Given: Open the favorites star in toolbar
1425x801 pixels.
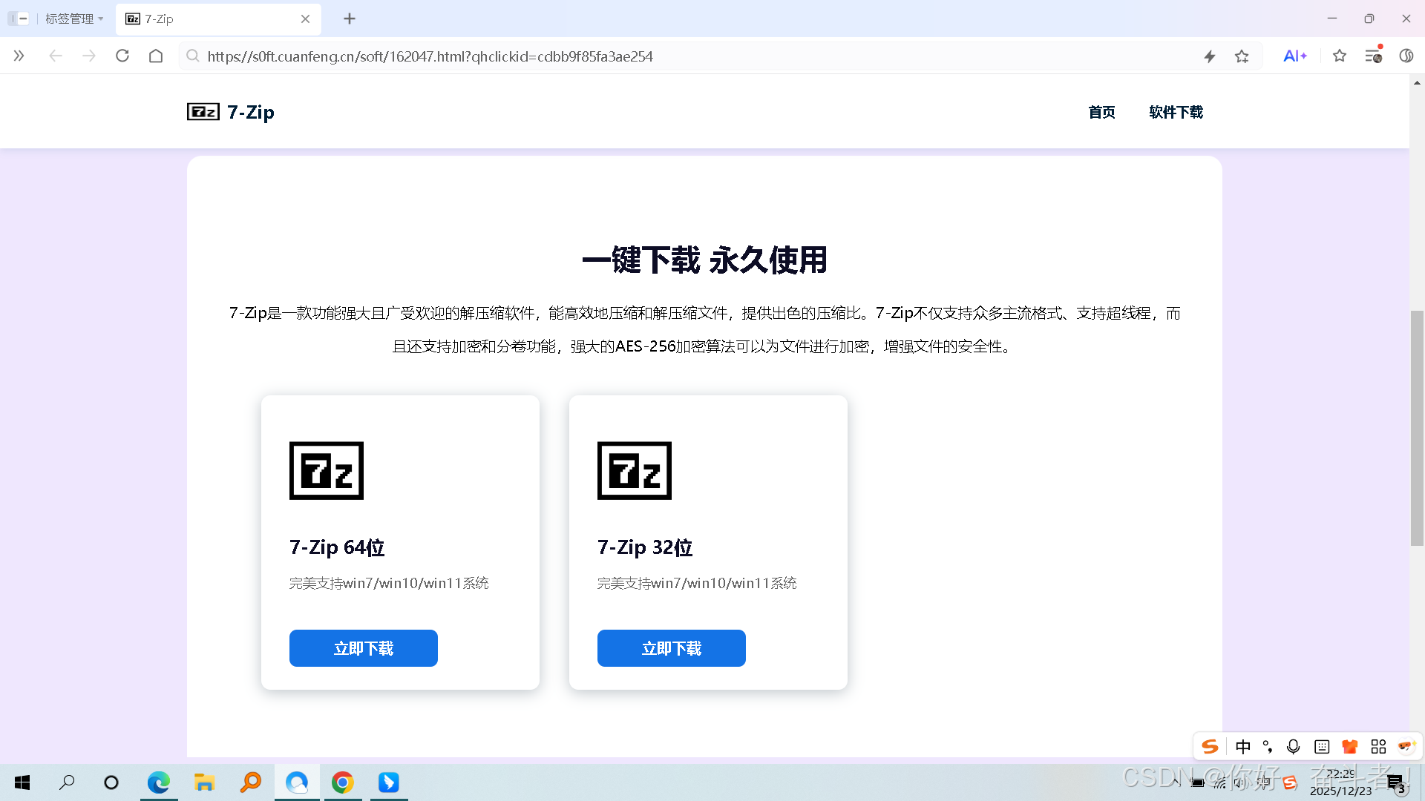Looking at the screenshot, I should (x=1340, y=56).
